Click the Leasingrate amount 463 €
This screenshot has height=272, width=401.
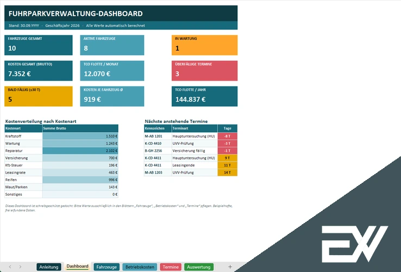tap(113, 172)
